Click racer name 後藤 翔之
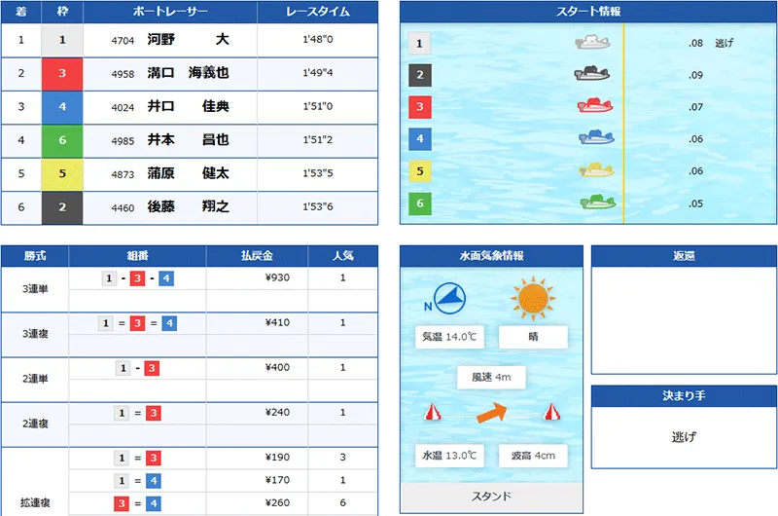This screenshot has height=516, width=778. pyautogui.click(x=188, y=206)
